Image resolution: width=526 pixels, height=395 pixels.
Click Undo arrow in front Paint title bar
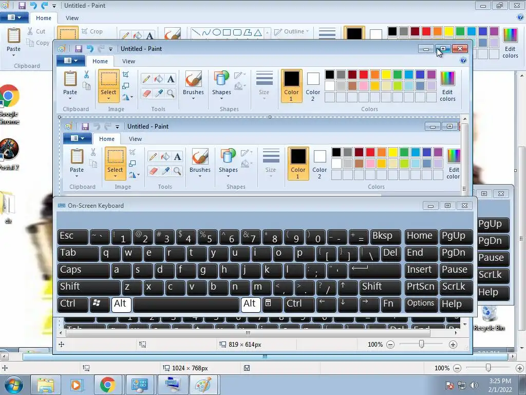tap(90, 49)
